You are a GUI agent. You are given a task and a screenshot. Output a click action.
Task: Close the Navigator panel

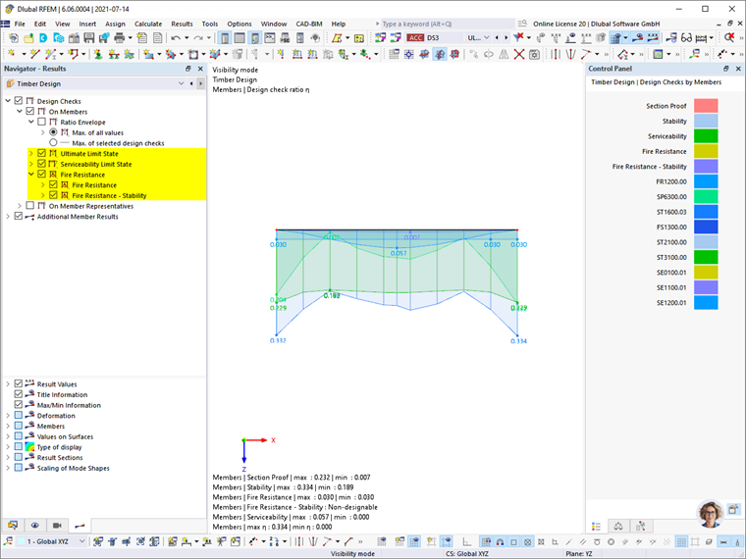(200, 69)
